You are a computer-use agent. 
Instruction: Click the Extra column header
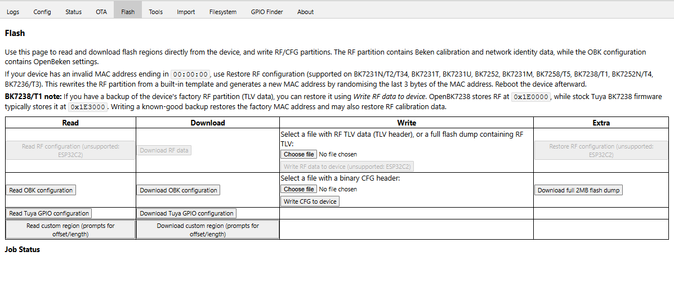pos(601,123)
